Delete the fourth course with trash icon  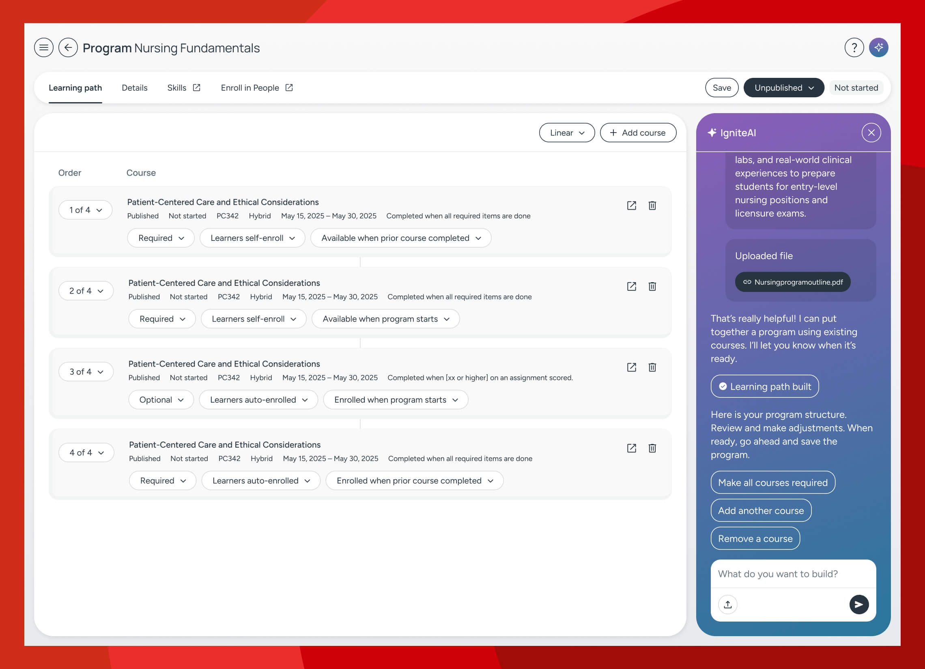point(652,448)
